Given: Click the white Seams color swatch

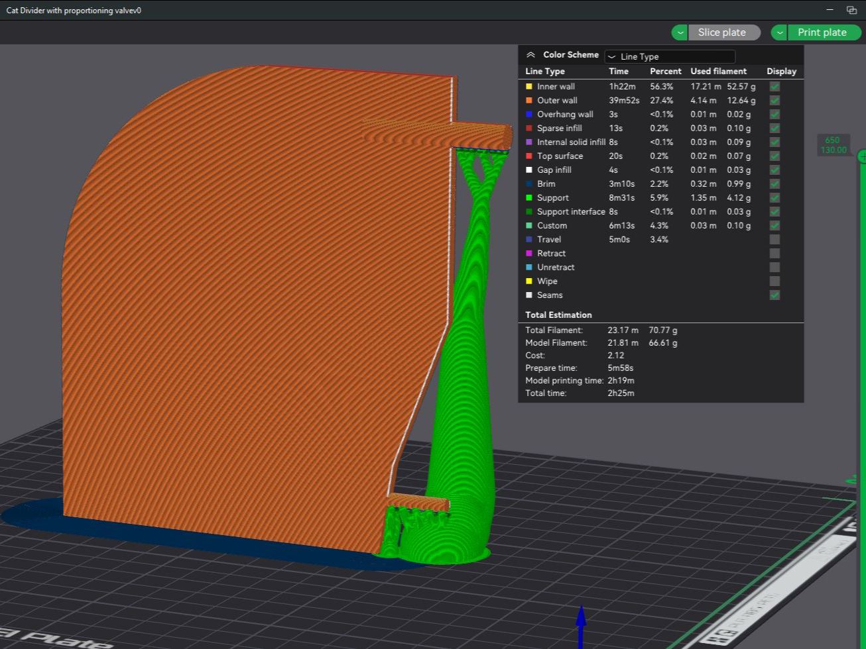Looking at the screenshot, I should [x=529, y=295].
